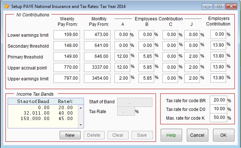Edit Upper earnings limit weekly pay 797.00
Viewport: 241px width, 148px height.
coord(67,78)
